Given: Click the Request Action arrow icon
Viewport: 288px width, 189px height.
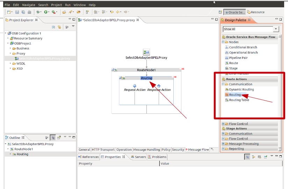Looking at the screenshot, I should point(135,86).
